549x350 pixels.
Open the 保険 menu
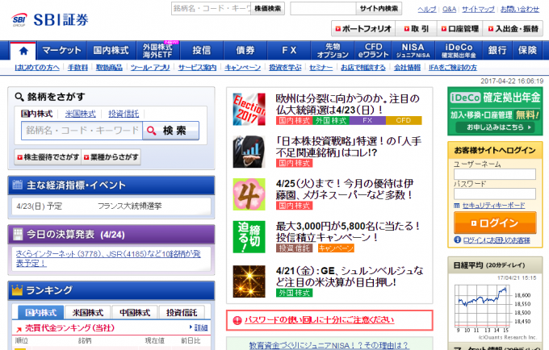tap(527, 50)
